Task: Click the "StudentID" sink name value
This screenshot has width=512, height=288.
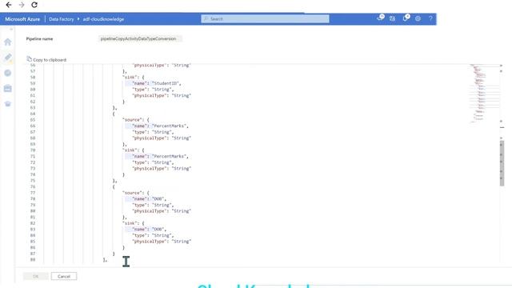Action: (166, 83)
